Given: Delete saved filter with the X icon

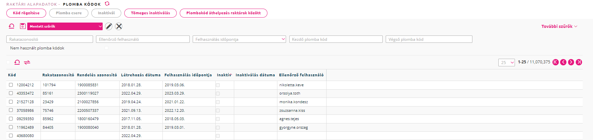Looking at the screenshot, I should [x=119, y=26].
